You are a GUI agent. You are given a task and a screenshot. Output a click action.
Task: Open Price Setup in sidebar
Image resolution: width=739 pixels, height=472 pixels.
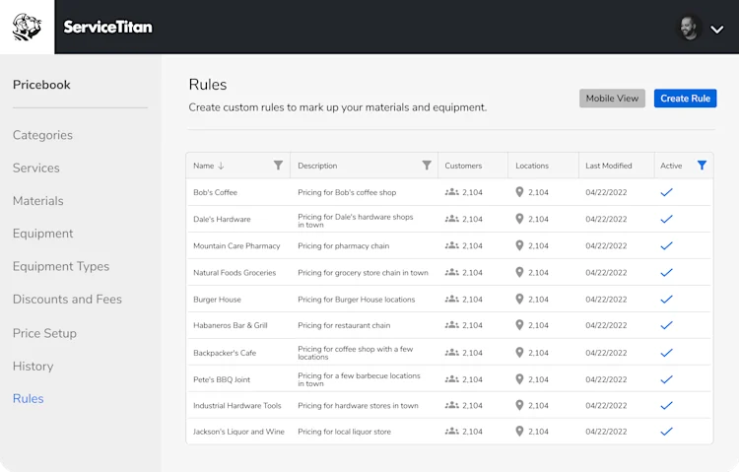coord(44,333)
